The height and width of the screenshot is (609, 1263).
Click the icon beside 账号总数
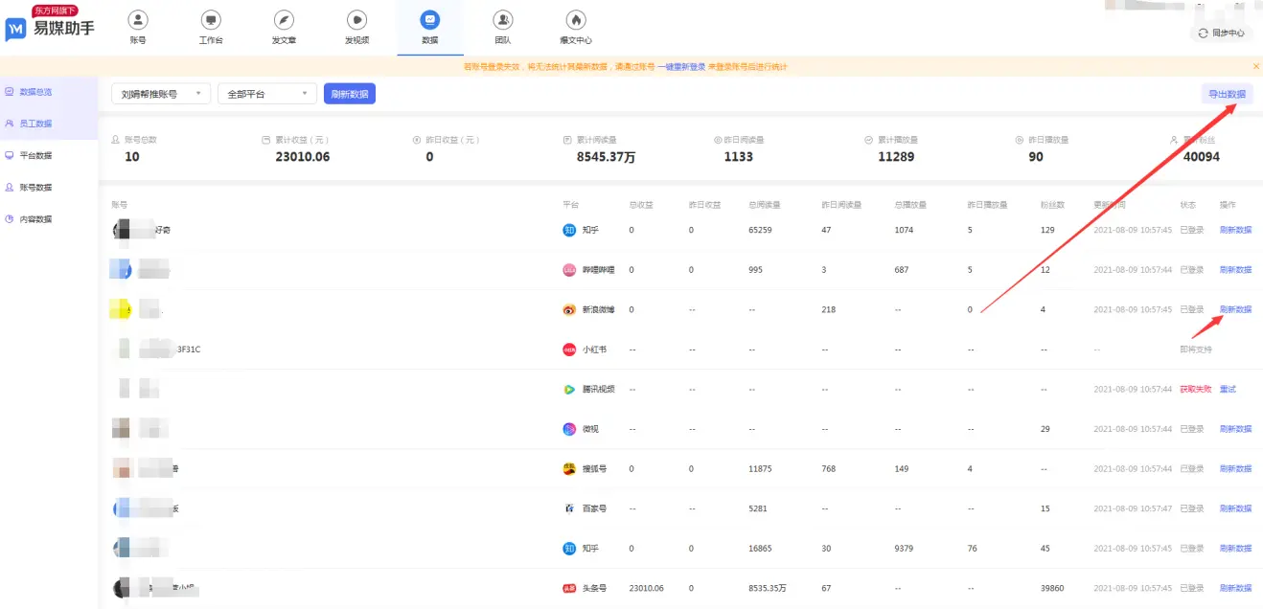[x=116, y=140]
